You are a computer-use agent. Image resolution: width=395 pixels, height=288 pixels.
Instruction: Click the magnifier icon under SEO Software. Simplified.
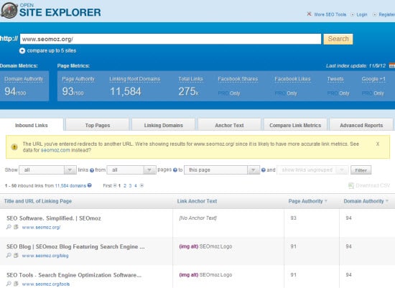coord(9,227)
